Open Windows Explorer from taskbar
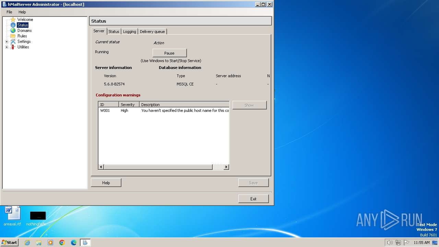Viewport: 439px width, 247px height. [39, 243]
